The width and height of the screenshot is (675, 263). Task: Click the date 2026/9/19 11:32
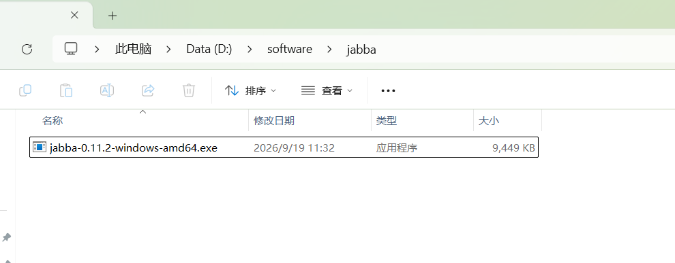pyautogui.click(x=294, y=148)
